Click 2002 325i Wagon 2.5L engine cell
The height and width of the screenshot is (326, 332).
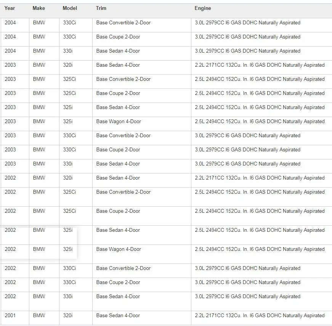pos(261,254)
